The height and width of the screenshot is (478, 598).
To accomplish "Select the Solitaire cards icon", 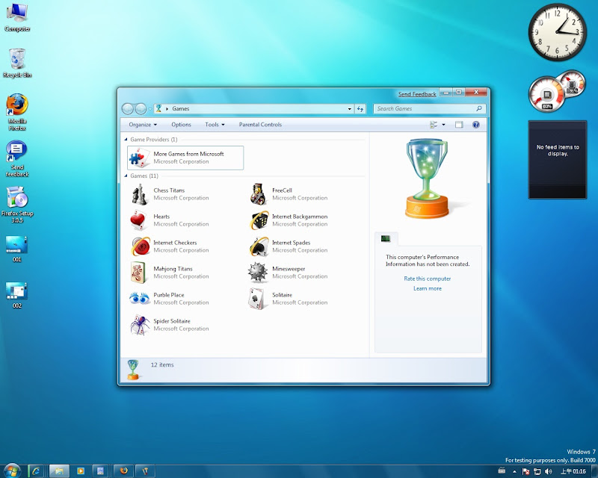I will [258, 299].
